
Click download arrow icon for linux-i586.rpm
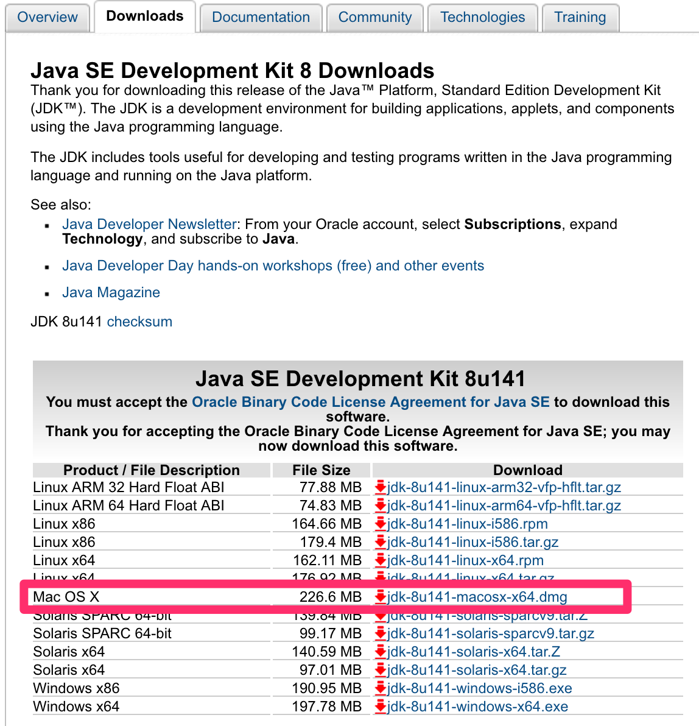tap(381, 524)
